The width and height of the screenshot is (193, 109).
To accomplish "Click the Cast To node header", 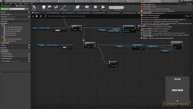I will point(138,45).
